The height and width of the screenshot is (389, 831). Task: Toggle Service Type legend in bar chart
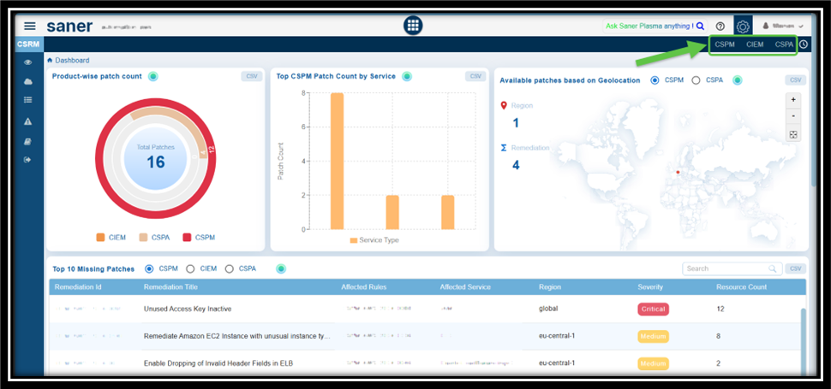(x=374, y=240)
